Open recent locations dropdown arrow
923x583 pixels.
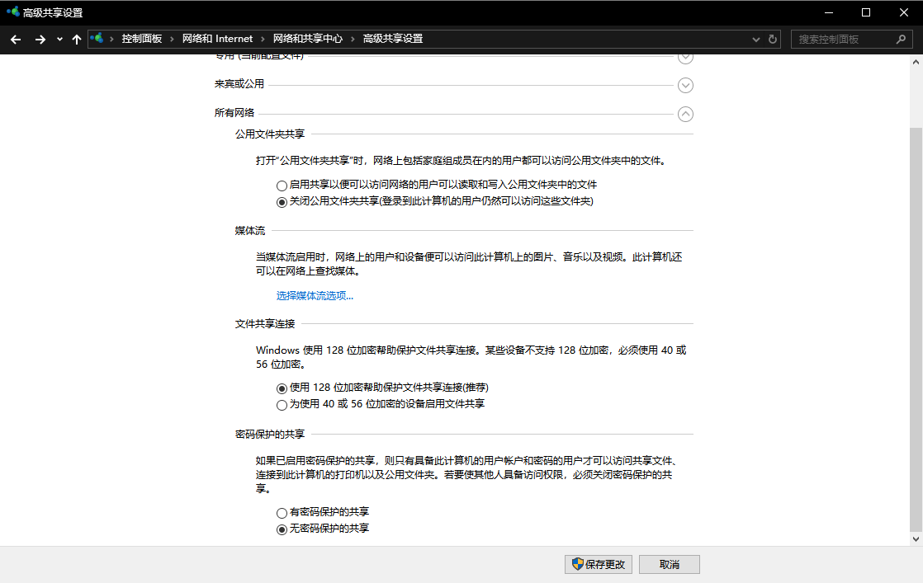pos(59,40)
